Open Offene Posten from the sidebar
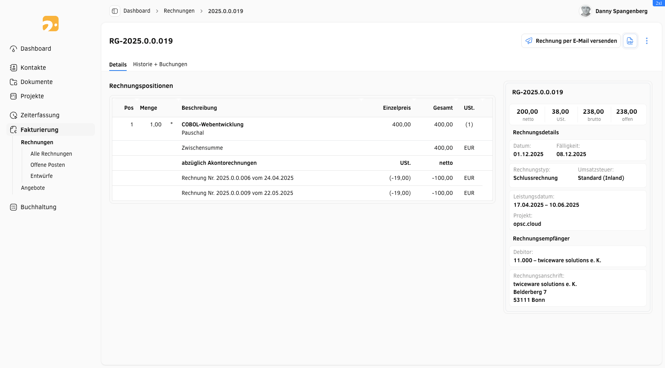 tap(47, 164)
